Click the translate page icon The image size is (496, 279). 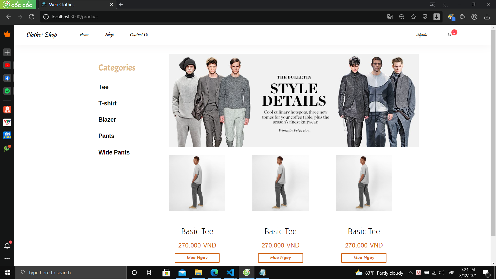390,17
